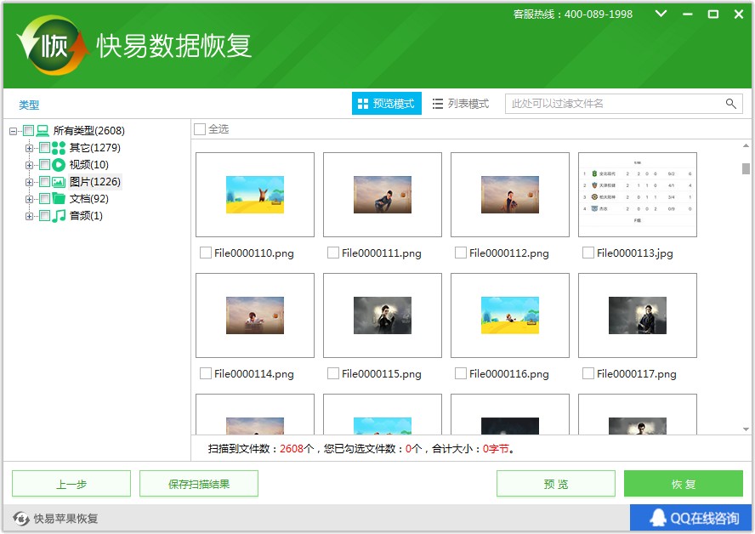Viewport: 755px width, 534px height.
Task: Click the pictures category icon in tree
Action: tap(59, 182)
